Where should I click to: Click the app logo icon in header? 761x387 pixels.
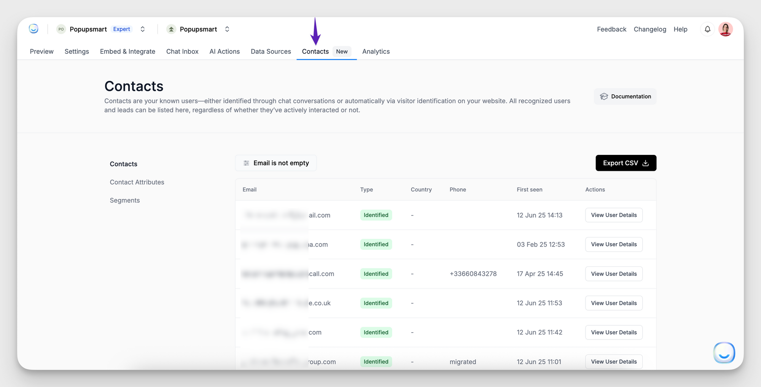pos(33,29)
